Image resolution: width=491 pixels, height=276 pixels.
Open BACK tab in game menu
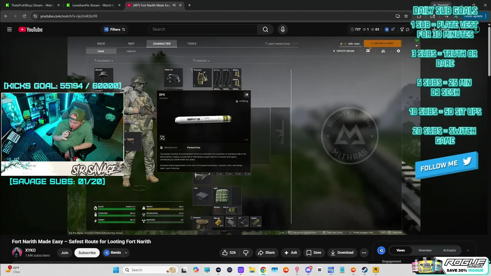(x=101, y=44)
